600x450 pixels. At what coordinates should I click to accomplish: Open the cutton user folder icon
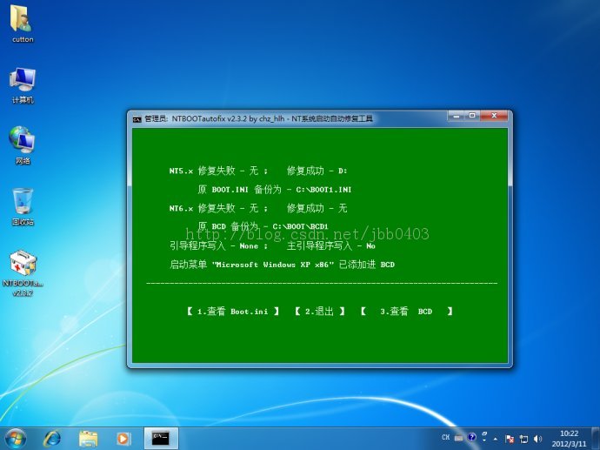click(22, 24)
